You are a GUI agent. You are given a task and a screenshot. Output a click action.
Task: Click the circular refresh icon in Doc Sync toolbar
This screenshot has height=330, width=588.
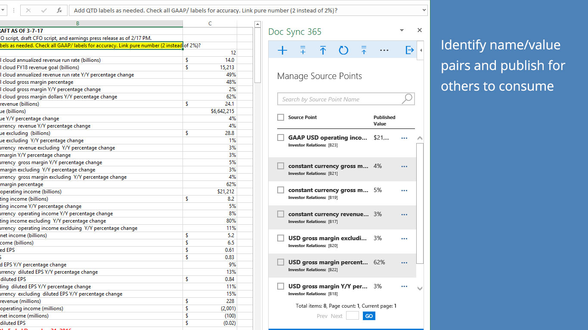tap(343, 51)
